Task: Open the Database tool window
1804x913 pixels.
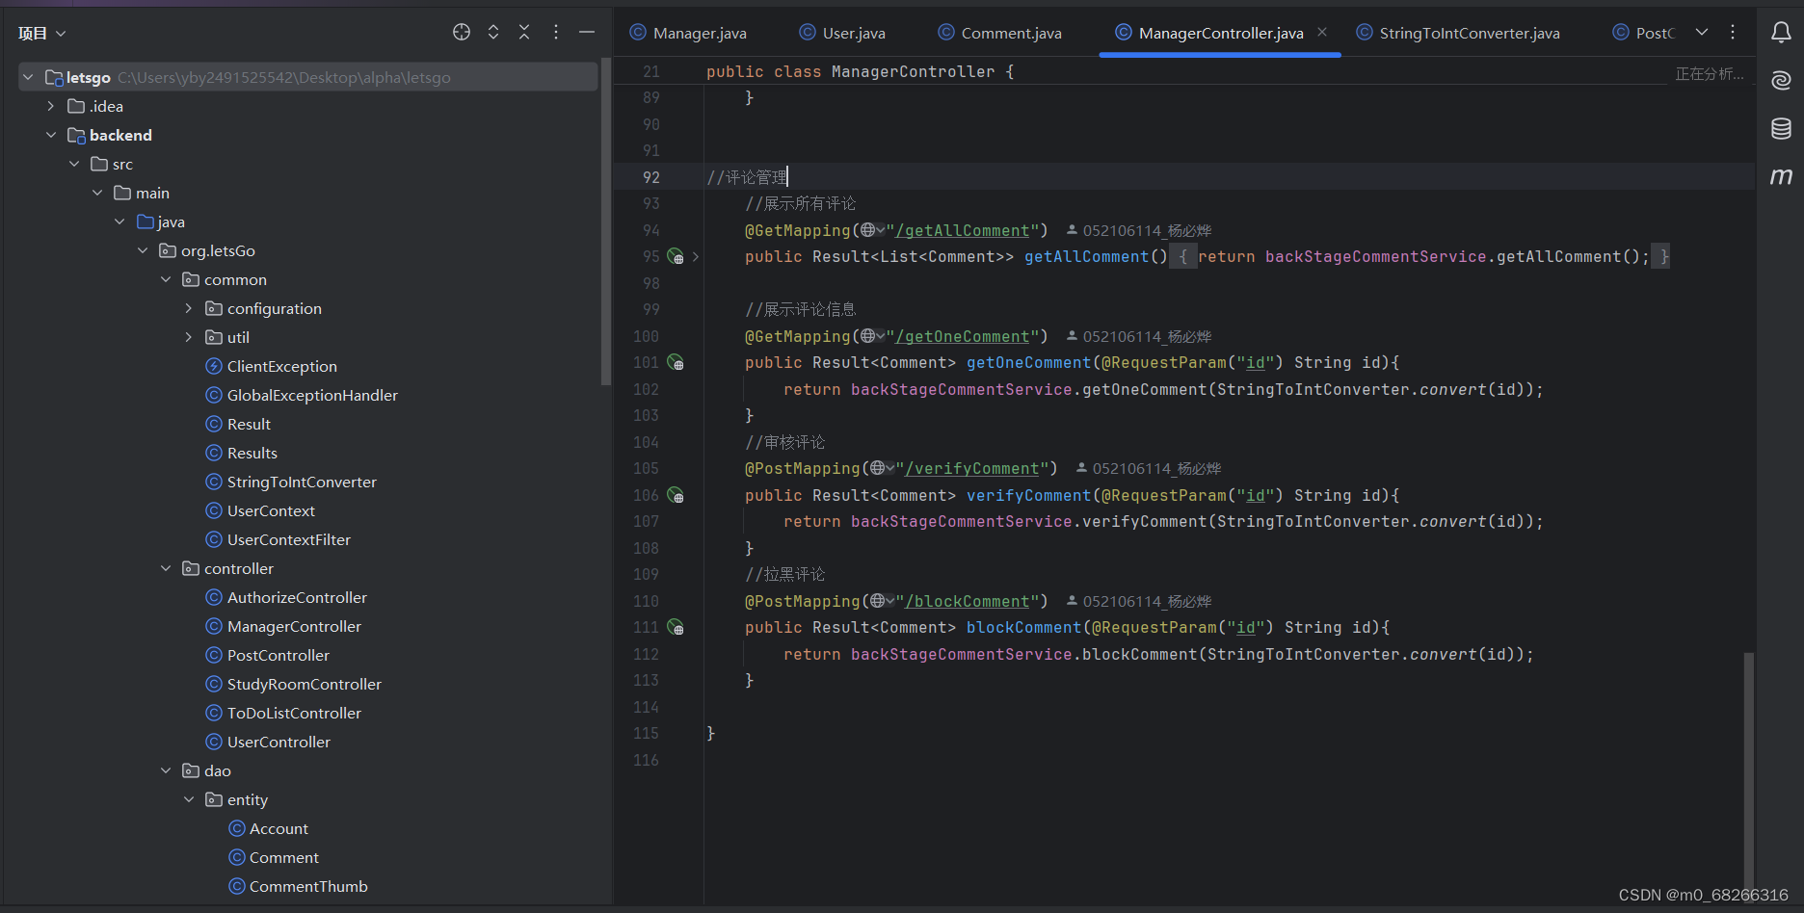Action: point(1781,128)
